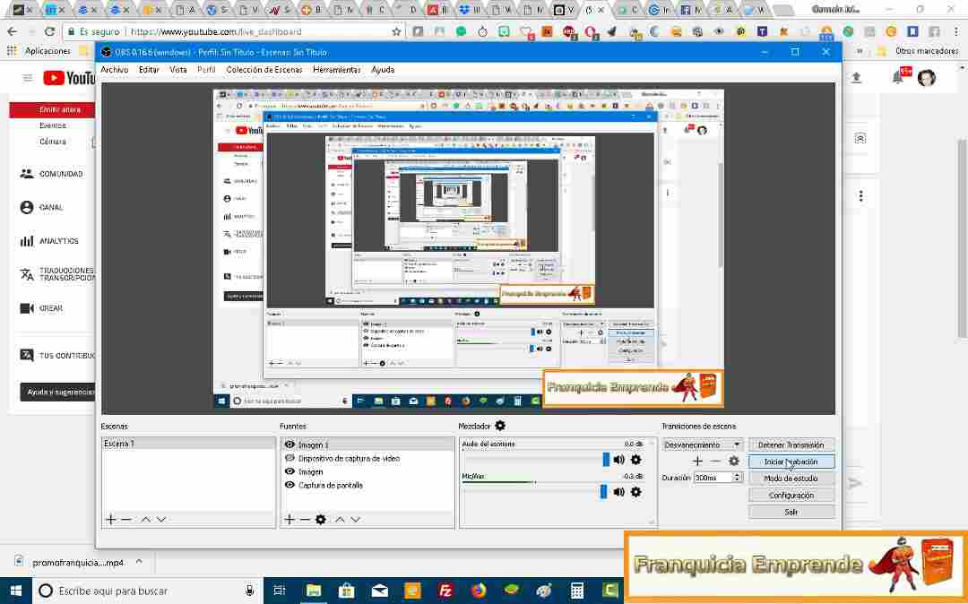Remove source with Fuentes minus icon
The height and width of the screenshot is (604, 968).
[x=305, y=520]
